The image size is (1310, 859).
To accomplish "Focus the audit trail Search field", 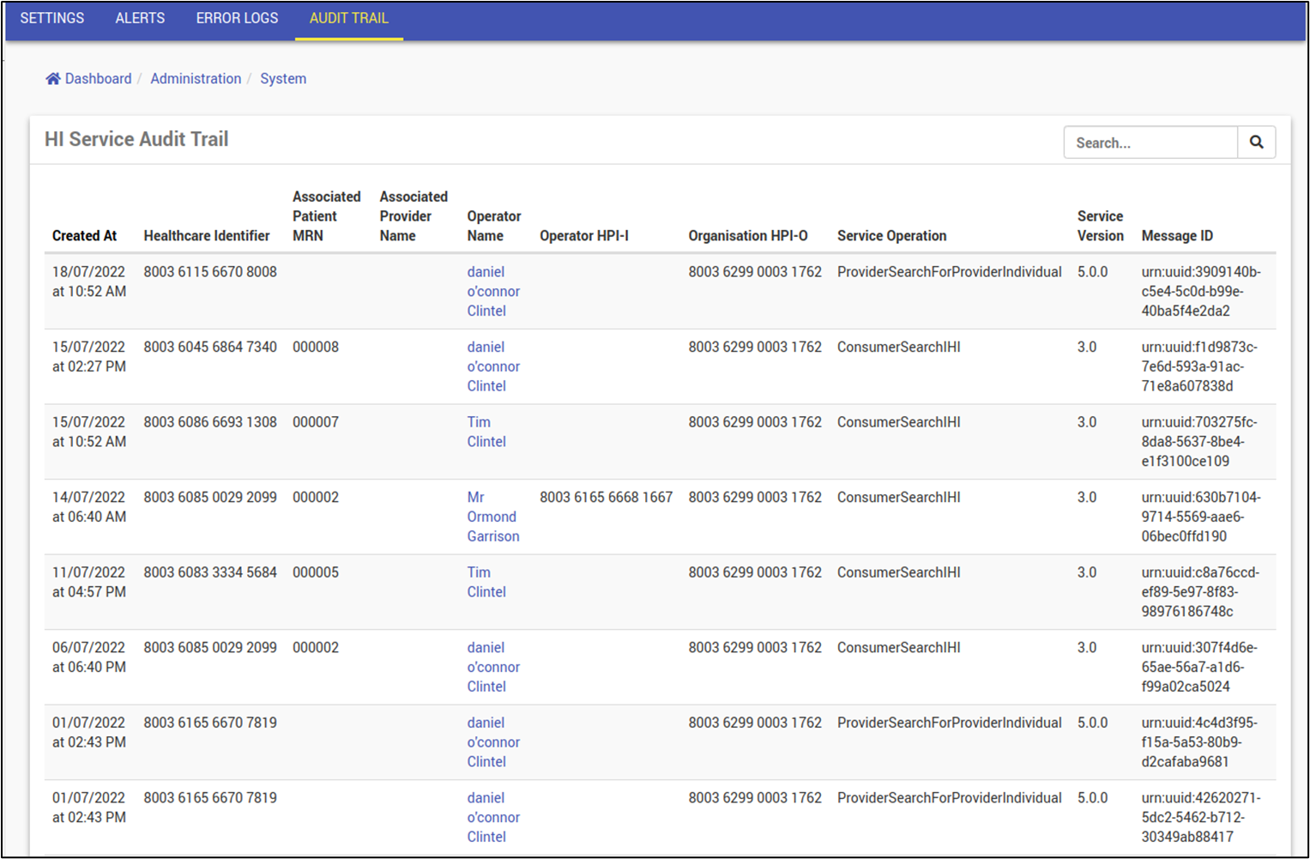I will pyautogui.click(x=1150, y=142).
